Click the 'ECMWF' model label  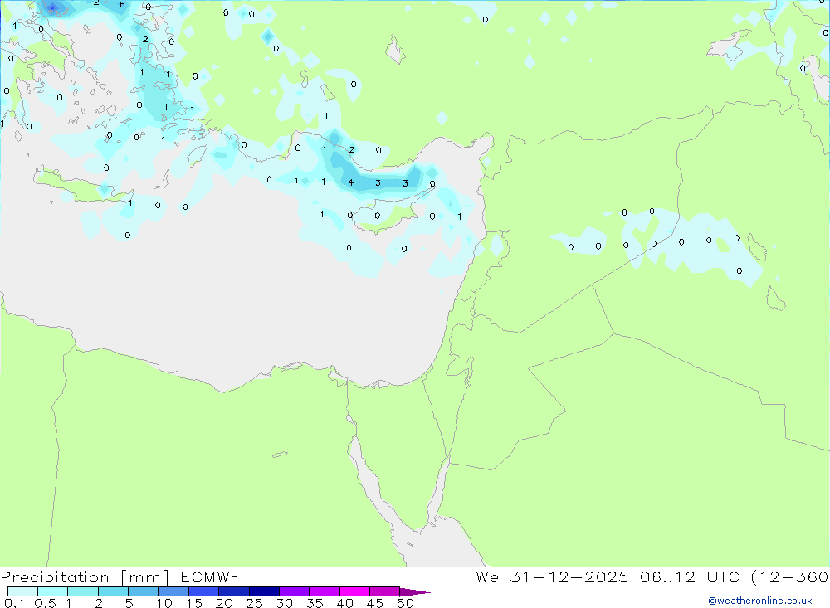coord(210,576)
